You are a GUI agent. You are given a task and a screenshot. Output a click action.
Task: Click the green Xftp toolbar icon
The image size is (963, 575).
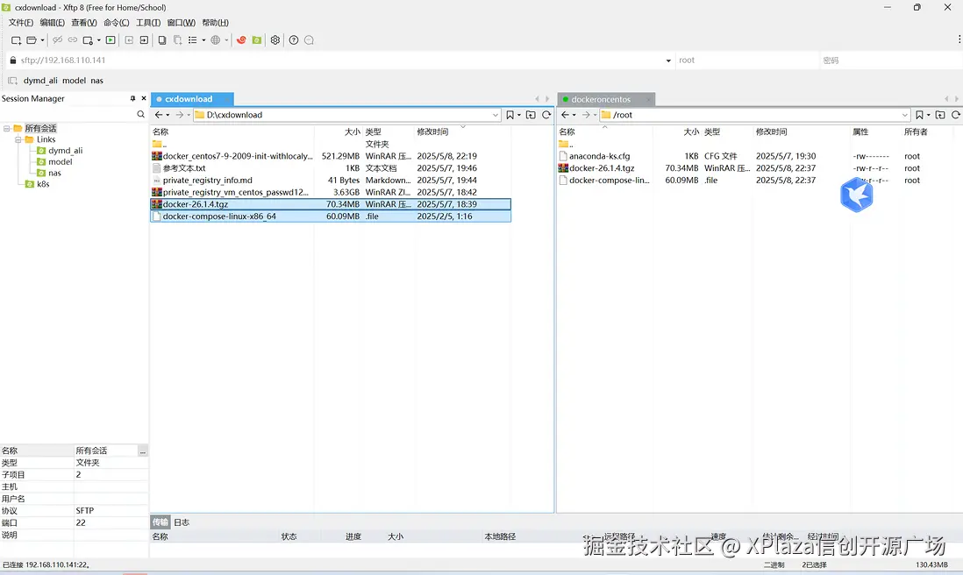click(x=257, y=40)
